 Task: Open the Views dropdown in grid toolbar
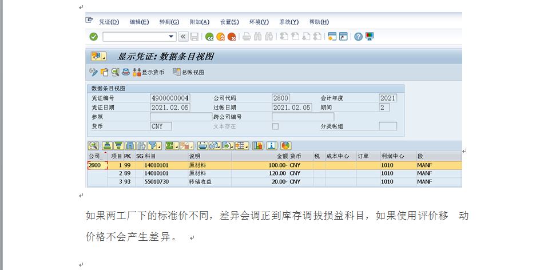(x=215, y=146)
